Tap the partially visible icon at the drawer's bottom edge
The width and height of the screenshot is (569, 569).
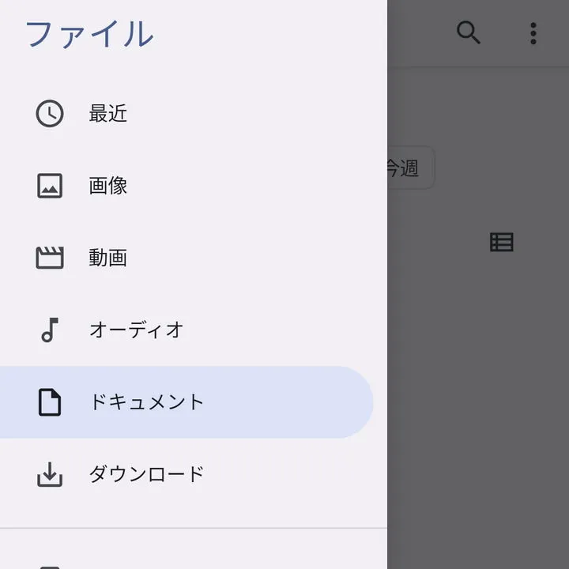pos(50,564)
